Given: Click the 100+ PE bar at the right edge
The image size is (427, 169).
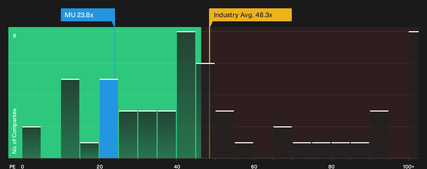Looking at the screenshot, I should (x=413, y=95).
